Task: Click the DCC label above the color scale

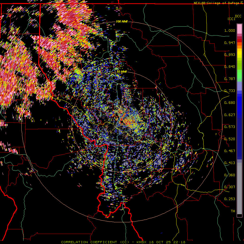Action: click(x=238, y=16)
